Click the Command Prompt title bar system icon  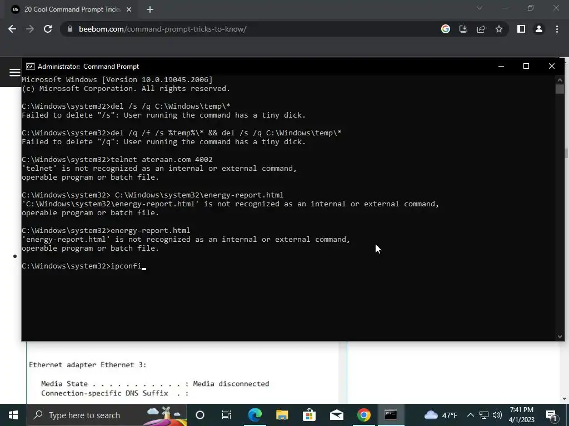point(30,67)
